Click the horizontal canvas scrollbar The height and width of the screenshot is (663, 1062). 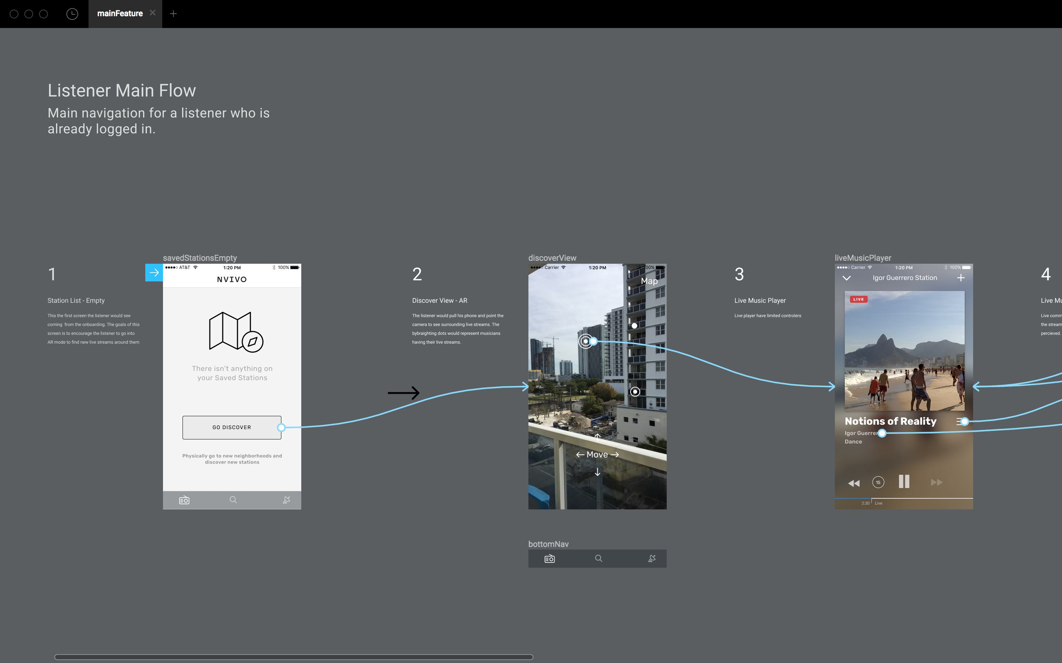tap(294, 657)
